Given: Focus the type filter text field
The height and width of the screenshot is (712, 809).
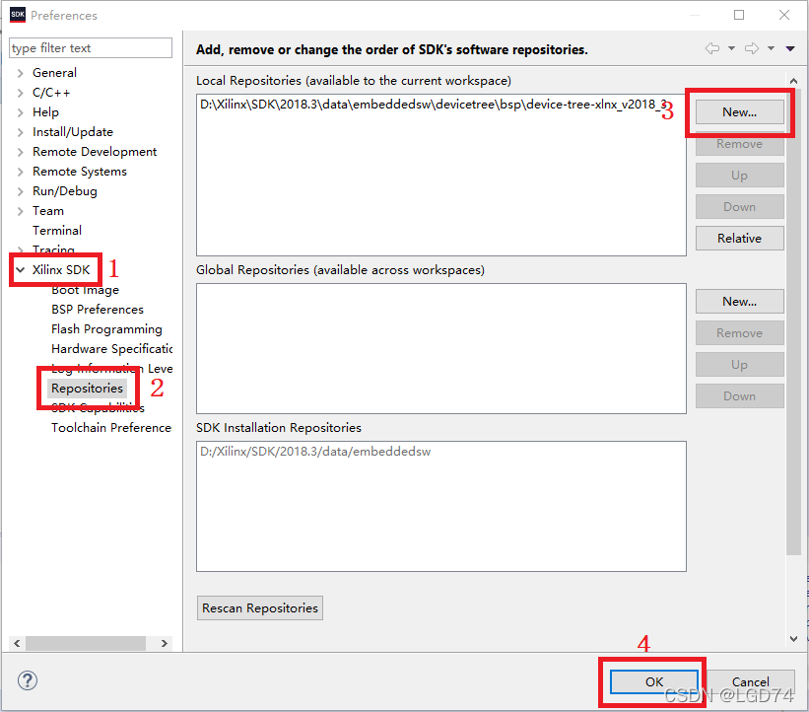Looking at the screenshot, I should (91, 47).
